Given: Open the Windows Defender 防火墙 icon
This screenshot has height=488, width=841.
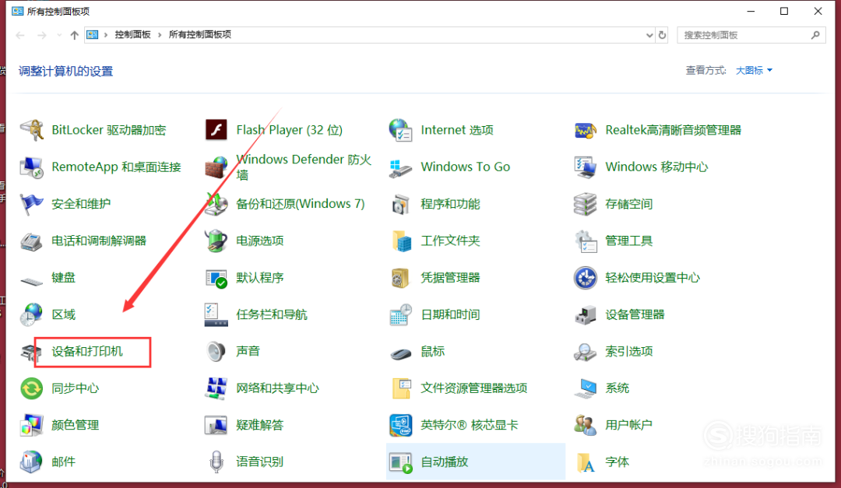Looking at the screenshot, I should [216, 167].
